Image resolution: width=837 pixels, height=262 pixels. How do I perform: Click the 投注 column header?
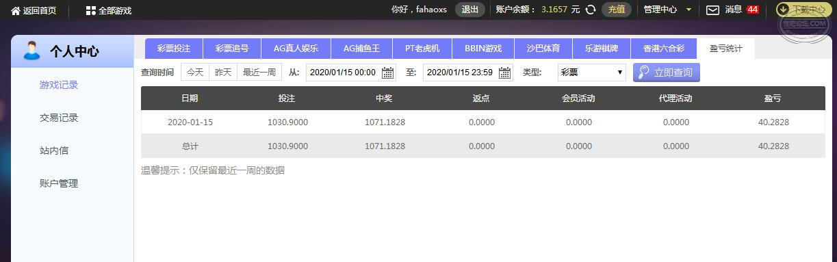coord(287,98)
